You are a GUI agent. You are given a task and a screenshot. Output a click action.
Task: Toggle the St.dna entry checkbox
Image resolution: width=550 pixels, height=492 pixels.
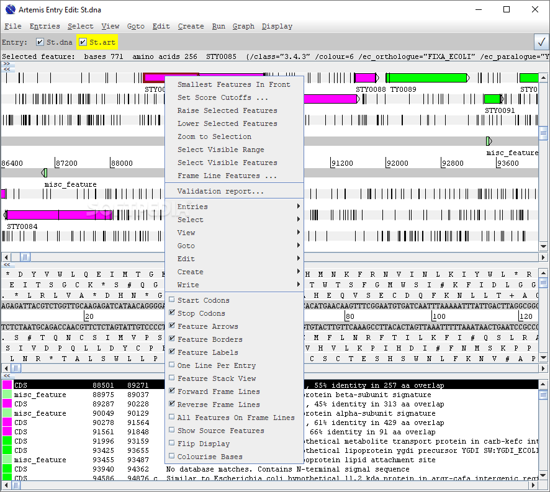[x=40, y=42]
